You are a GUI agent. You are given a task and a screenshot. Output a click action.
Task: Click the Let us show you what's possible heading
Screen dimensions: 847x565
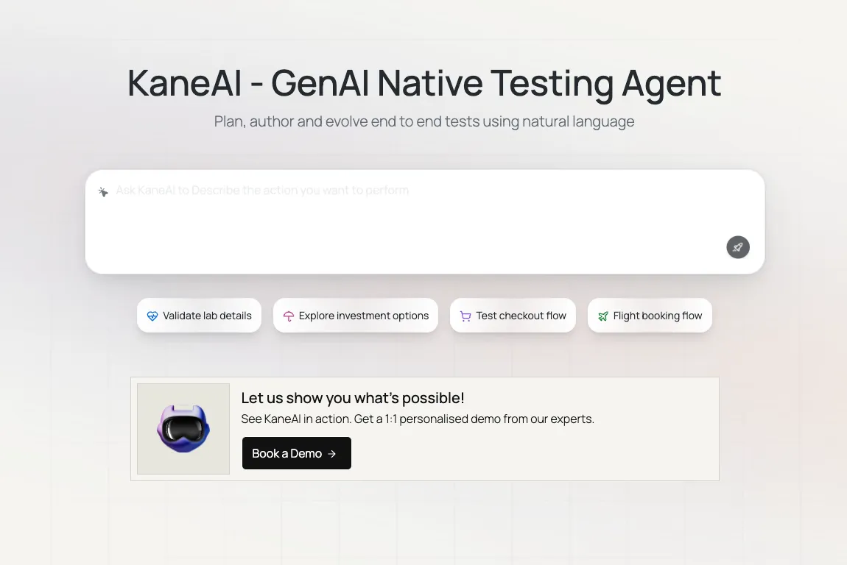point(353,398)
